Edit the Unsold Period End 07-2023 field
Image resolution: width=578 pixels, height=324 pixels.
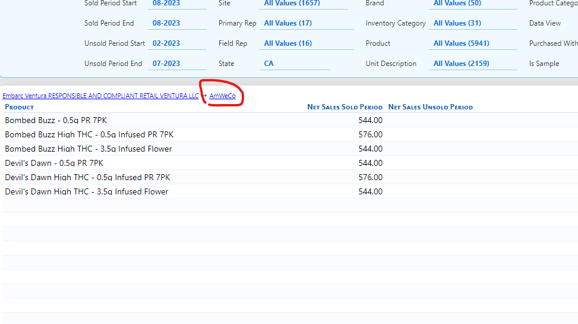(166, 64)
